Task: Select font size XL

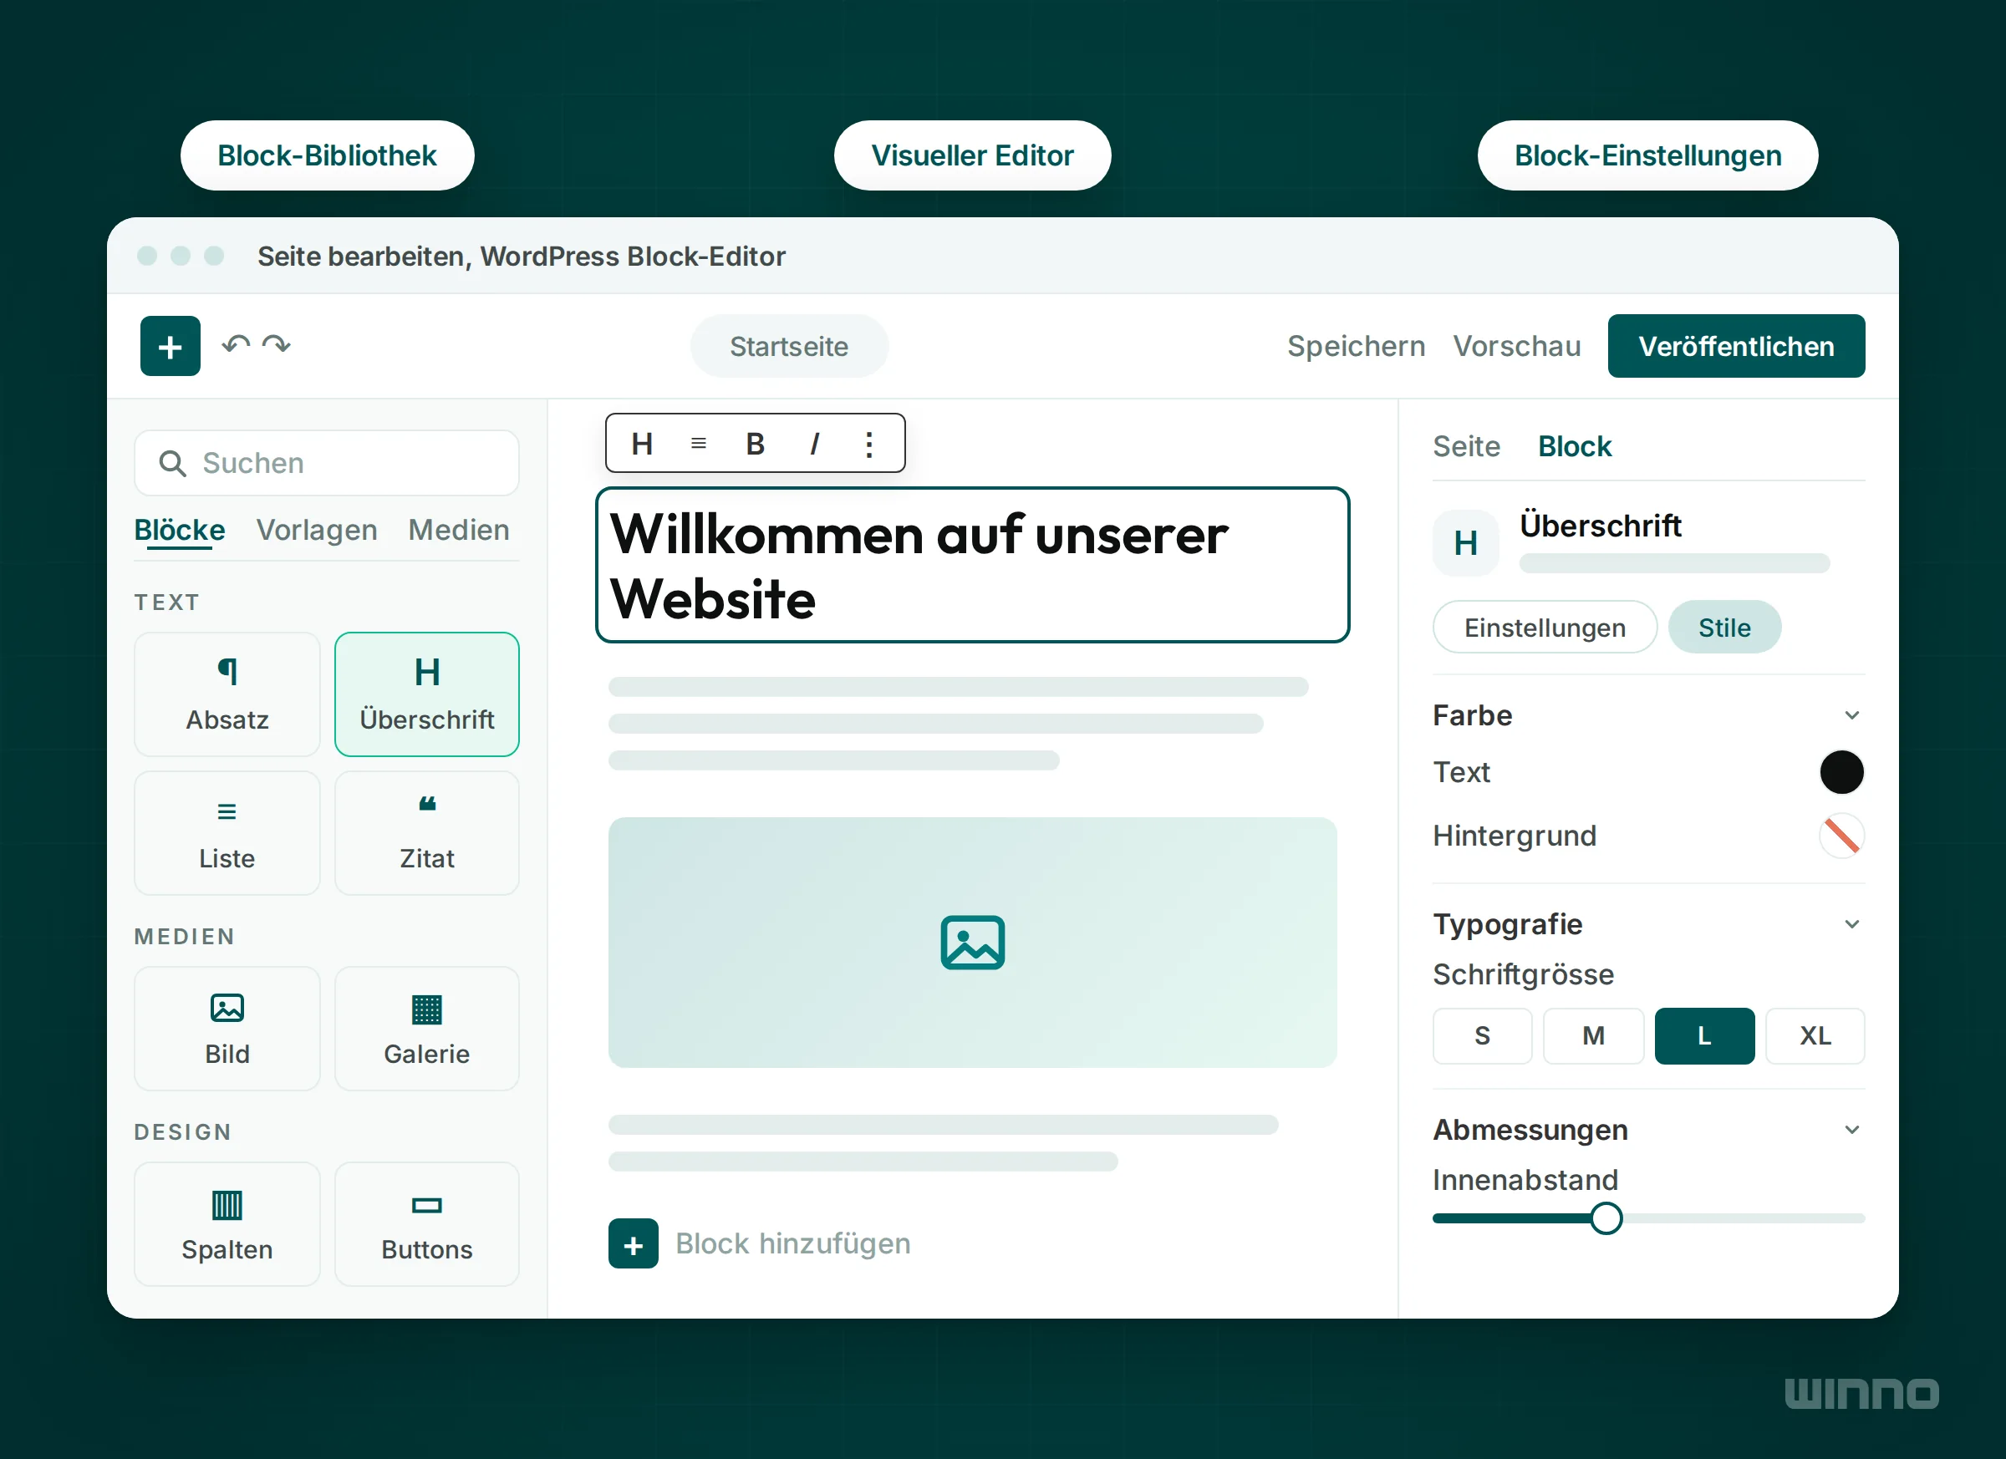Action: coord(1815,1035)
